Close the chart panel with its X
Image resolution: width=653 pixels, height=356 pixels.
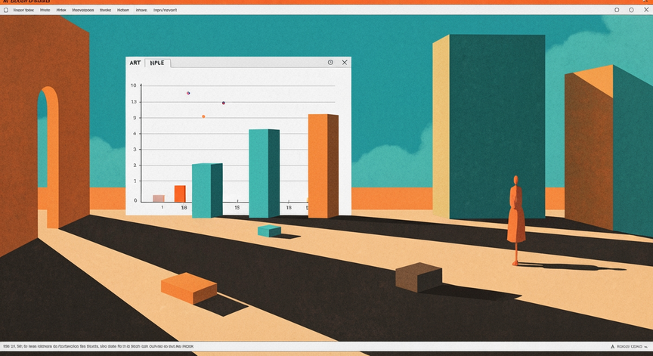(345, 63)
